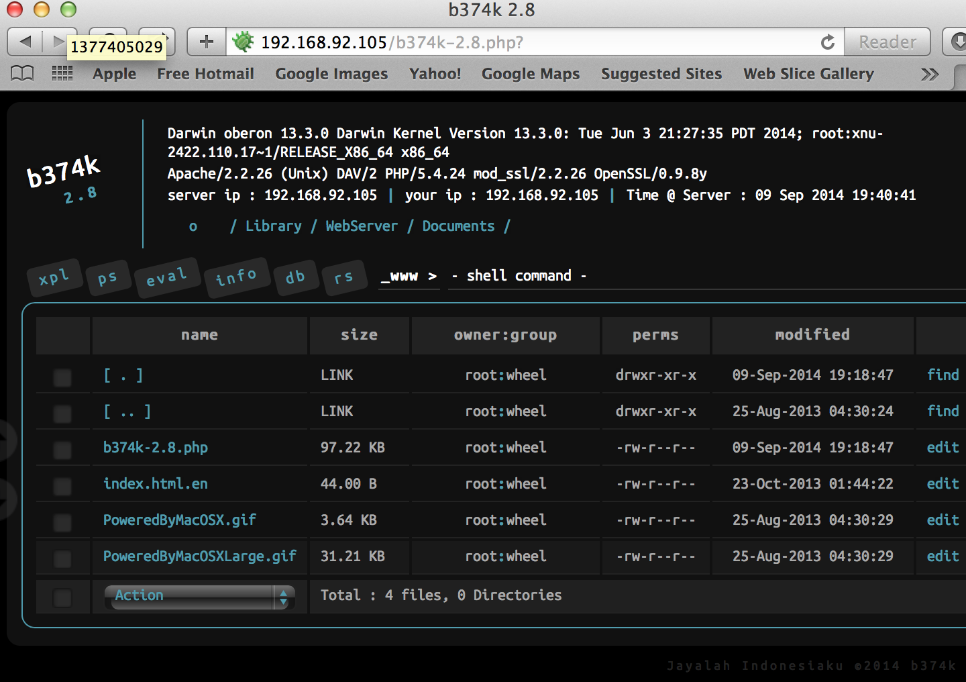Viewport: 966px width, 682px height.
Task: Click the site favicon in address bar
Action: [x=243, y=42]
